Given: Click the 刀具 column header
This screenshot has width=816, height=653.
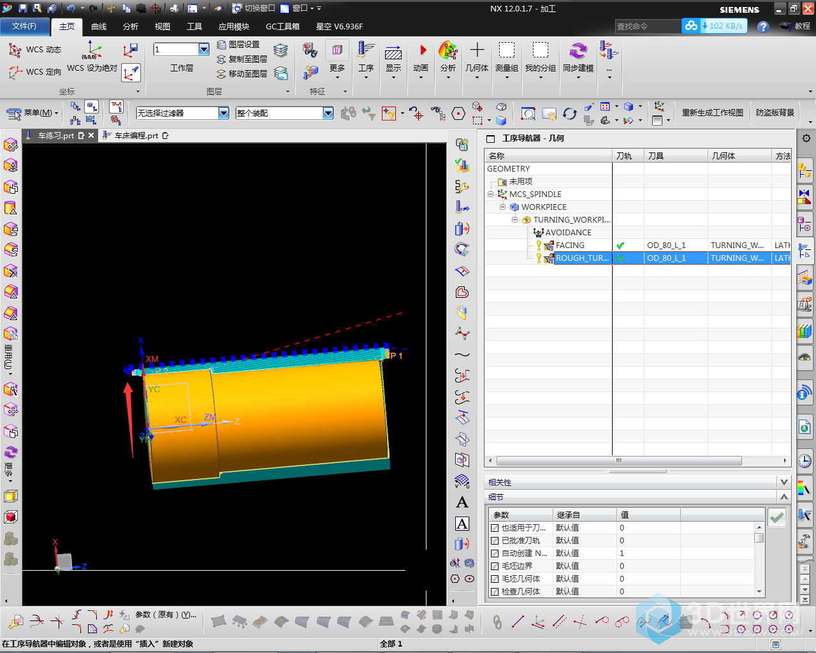Looking at the screenshot, I should point(676,156).
